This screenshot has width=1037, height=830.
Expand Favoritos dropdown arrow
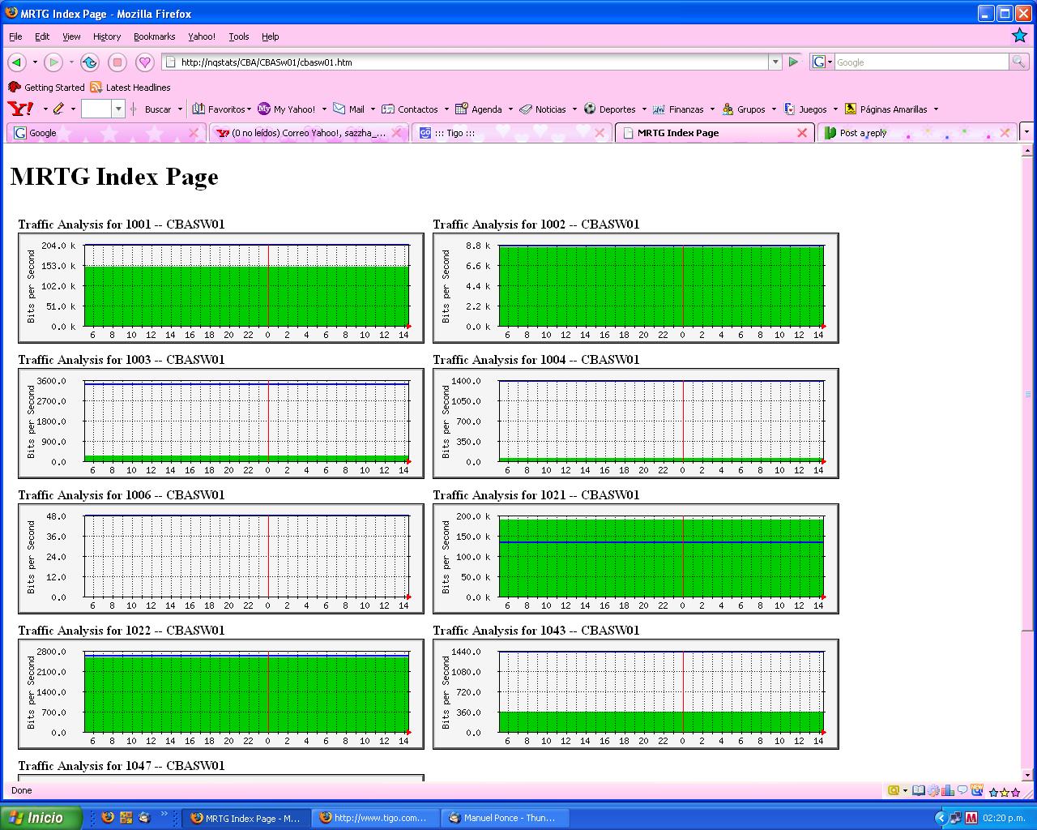[248, 109]
